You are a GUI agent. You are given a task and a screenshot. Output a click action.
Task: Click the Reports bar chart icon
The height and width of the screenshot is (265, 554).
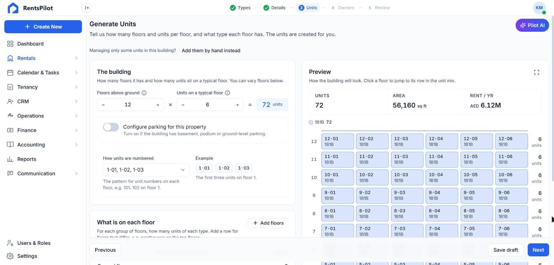click(x=10, y=159)
